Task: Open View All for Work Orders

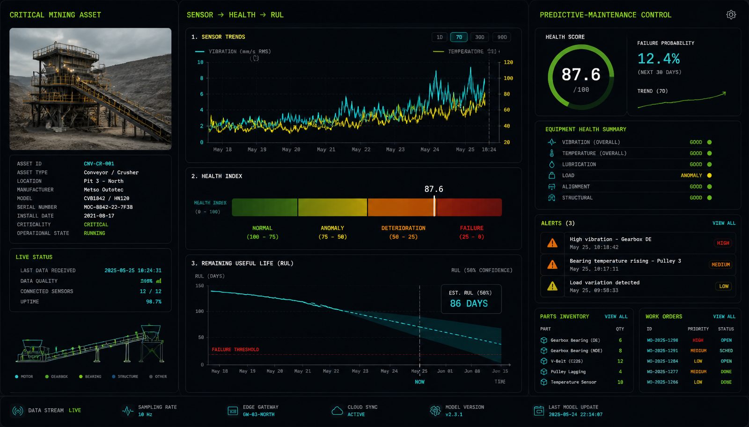Action: [725, 317]
